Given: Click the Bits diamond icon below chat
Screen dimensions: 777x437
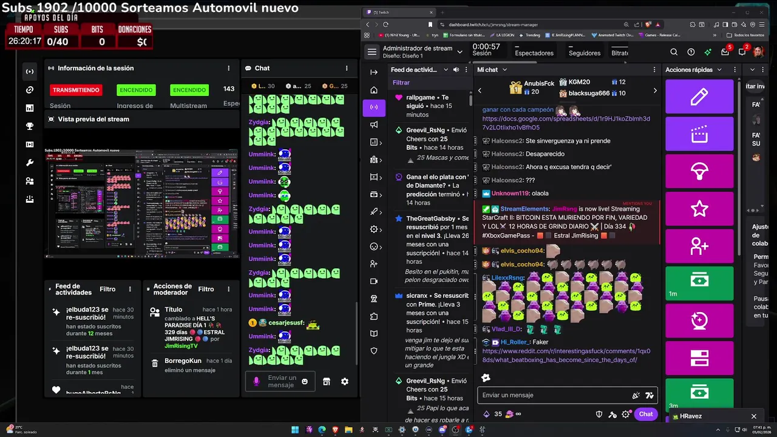Looking at the screenshot, I should coord(486,414).
